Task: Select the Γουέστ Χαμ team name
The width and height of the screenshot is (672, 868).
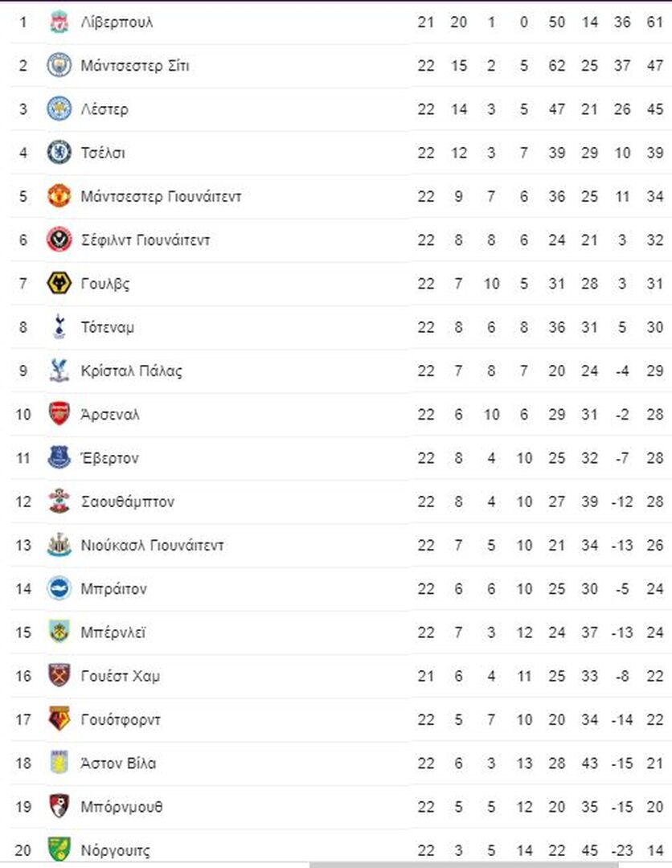Action: 121,676
